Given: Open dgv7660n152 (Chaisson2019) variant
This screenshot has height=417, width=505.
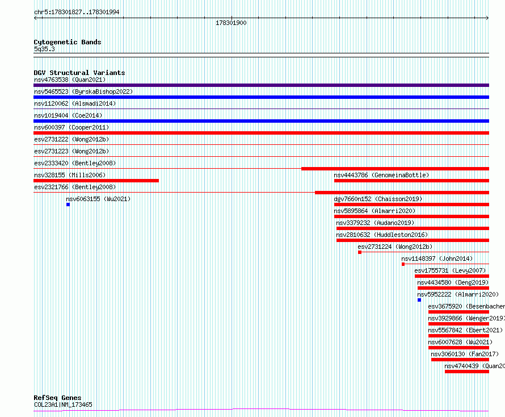Looking at the screenshot, I should coord(378,199).
